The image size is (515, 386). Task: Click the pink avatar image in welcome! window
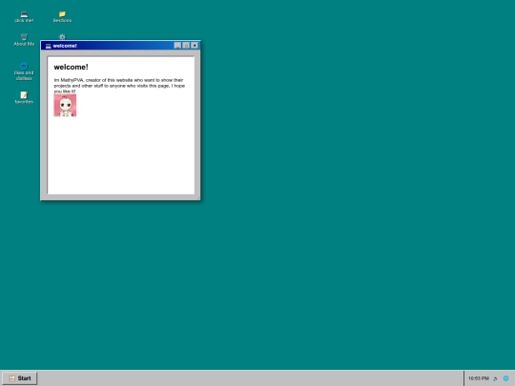(65, 106)
